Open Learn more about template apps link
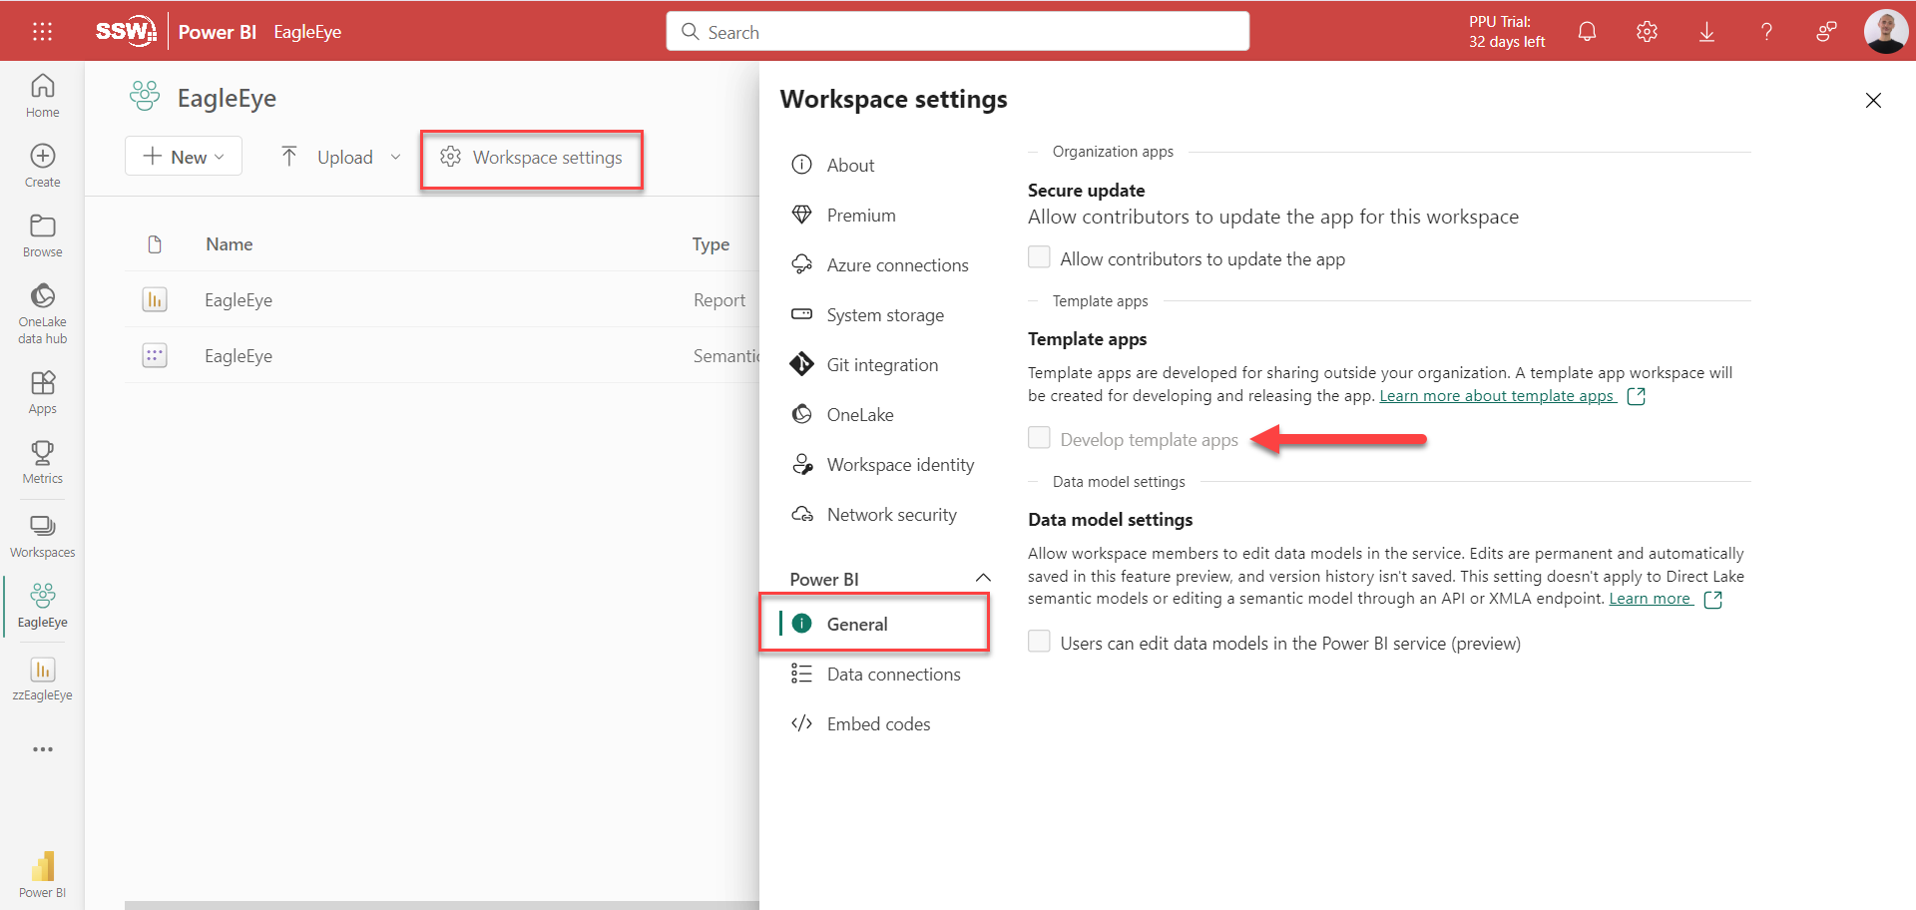Screen dimensions: 1916x910 [1497, 396]
